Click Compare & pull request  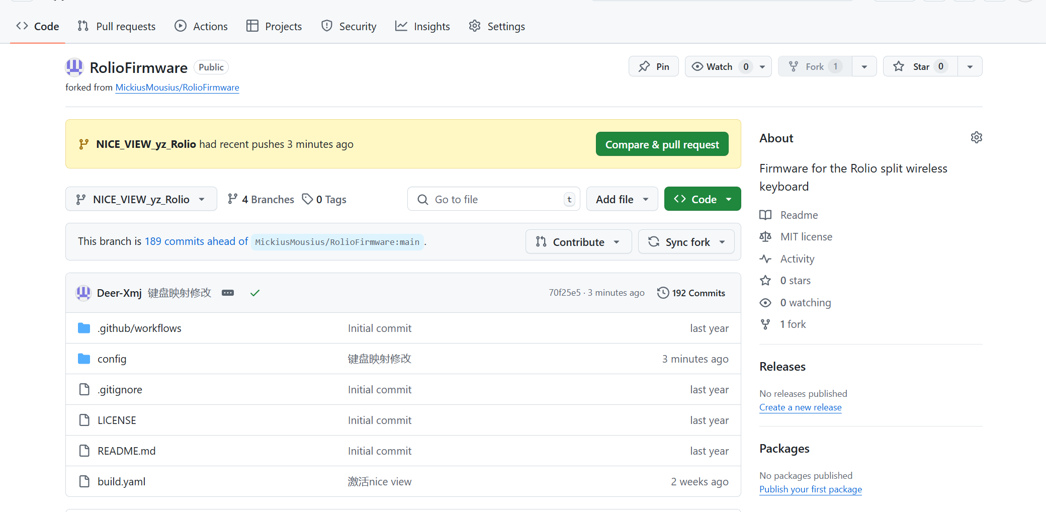click(662, 144)
